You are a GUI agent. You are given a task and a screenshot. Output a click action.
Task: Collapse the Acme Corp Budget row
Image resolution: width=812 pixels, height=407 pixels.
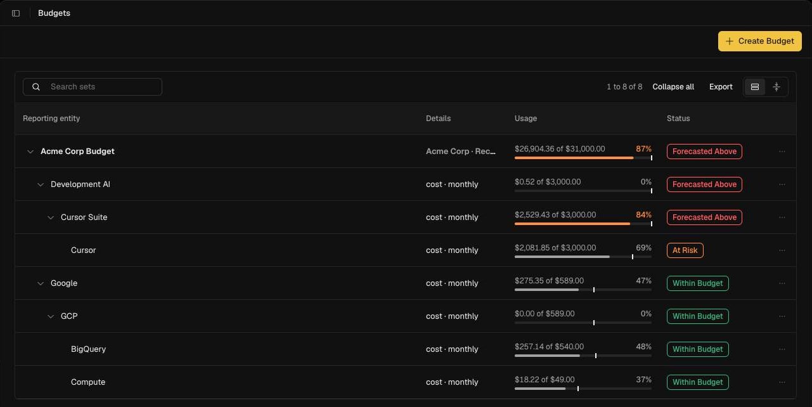(30, 152)
